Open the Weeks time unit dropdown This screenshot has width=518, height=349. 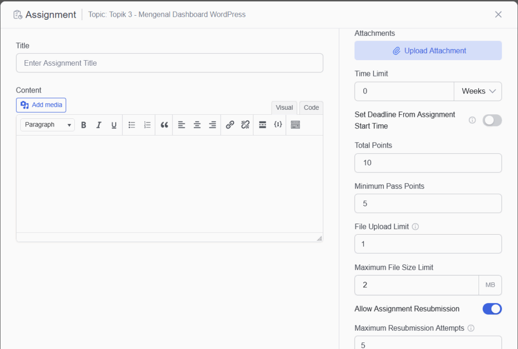[x=478, y=91]
